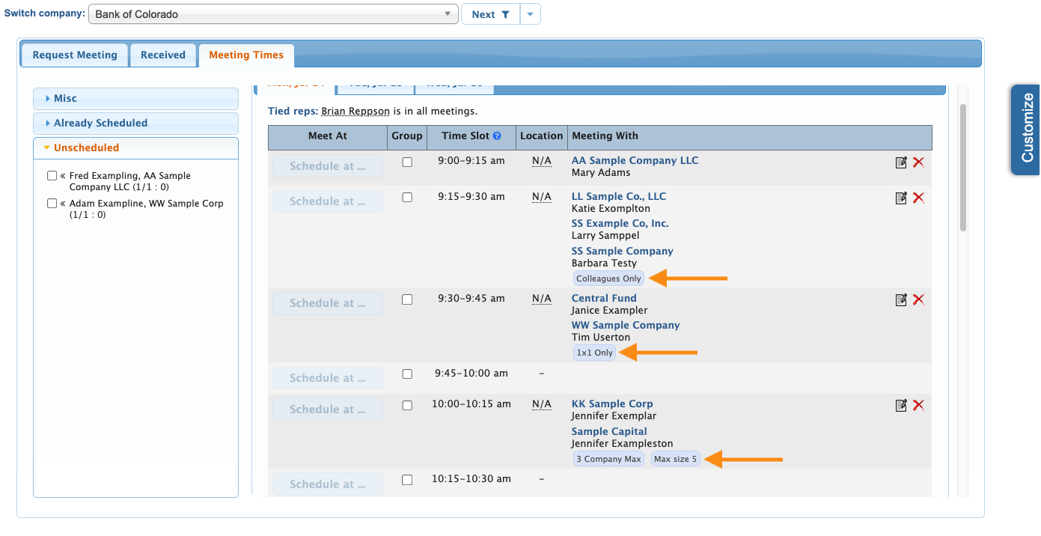Click the Next filter button

coord(490,14)
